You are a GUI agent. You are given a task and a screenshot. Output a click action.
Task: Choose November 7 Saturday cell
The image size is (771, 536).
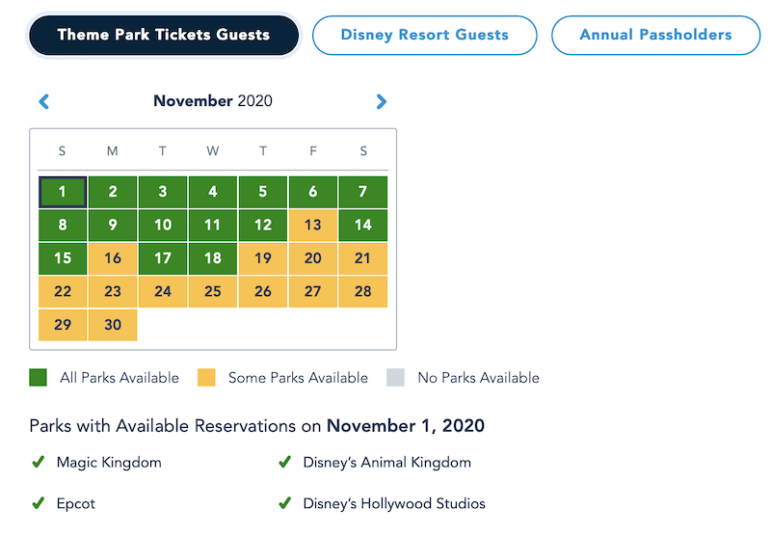pyautogui.click(x=363, y=192)
